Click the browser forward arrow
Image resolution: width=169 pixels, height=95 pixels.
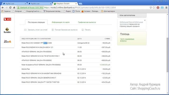point(6,8)
